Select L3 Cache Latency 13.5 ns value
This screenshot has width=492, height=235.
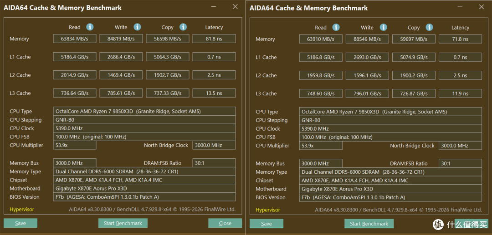[214, 93]
